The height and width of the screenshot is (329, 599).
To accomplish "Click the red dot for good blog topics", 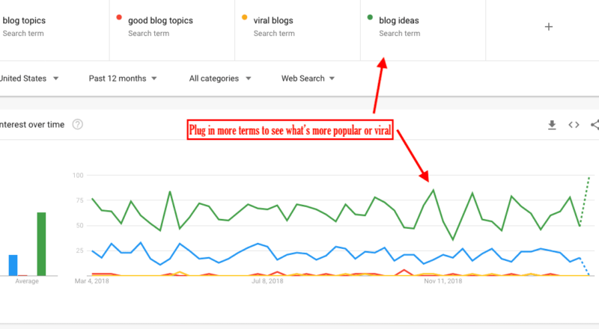I will coord(119,17).
